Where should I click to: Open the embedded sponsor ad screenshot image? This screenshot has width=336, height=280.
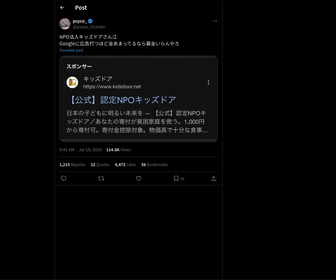pos(139,99)
